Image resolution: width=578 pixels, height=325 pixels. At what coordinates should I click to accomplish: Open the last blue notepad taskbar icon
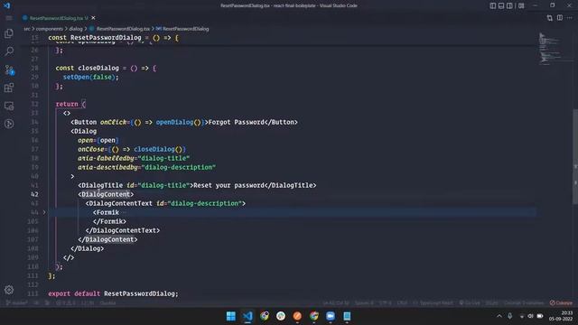347,316
